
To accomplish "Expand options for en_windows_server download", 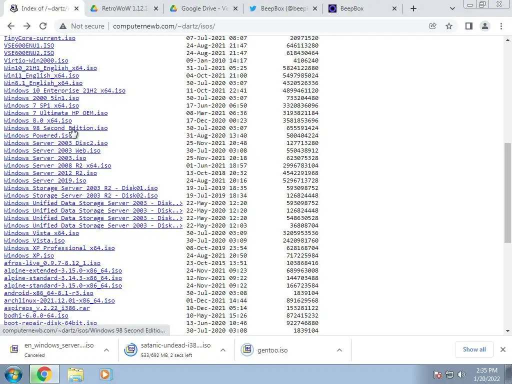I will point(106,350).
